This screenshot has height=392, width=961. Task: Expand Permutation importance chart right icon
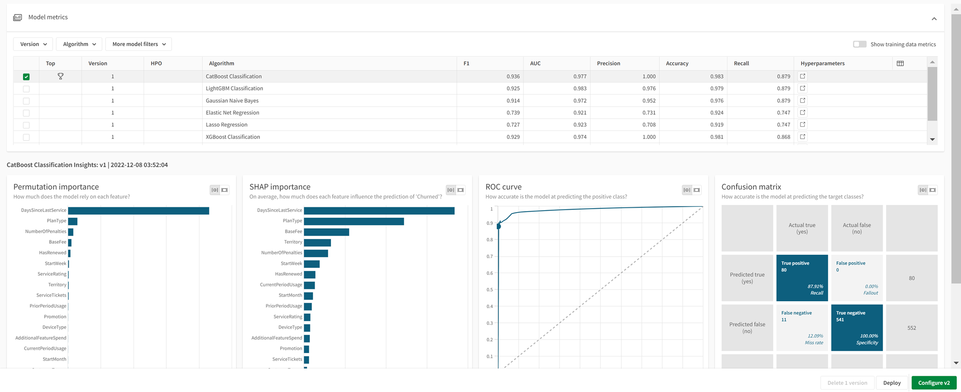(x=224, y=190)
